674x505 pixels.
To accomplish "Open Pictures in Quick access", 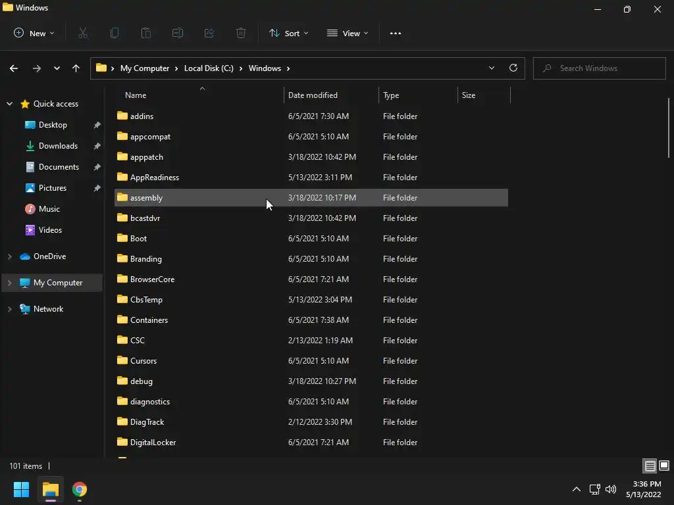I will click(53, 188).
